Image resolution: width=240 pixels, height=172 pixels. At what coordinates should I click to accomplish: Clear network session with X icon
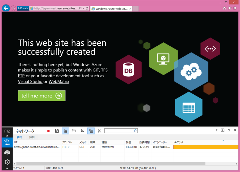(x=99, y=131)
